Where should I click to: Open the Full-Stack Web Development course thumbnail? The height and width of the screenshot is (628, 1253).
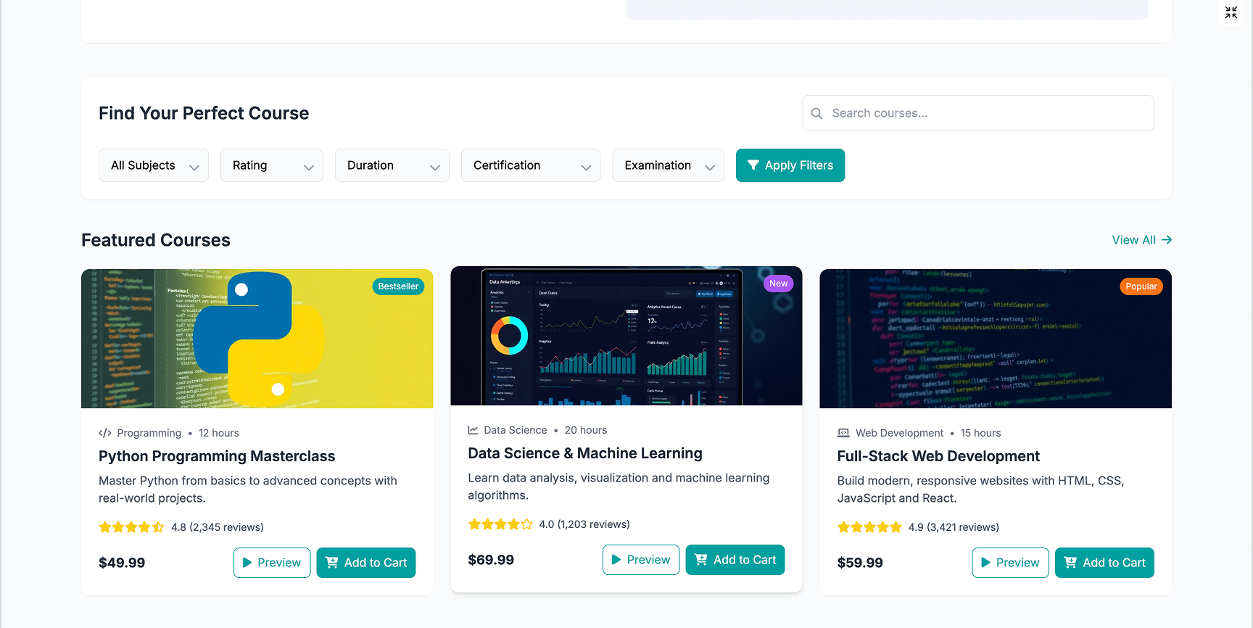point(995,339)
